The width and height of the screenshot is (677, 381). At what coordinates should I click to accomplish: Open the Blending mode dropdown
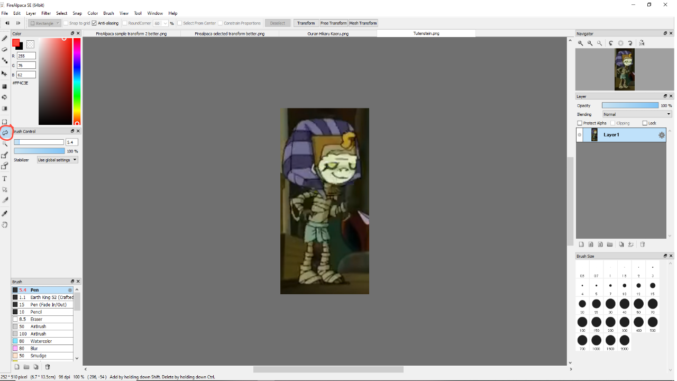coord(637,114)
